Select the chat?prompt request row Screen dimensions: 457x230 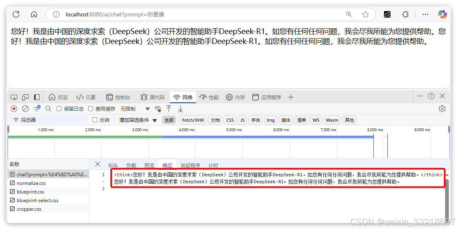point(48,174)
